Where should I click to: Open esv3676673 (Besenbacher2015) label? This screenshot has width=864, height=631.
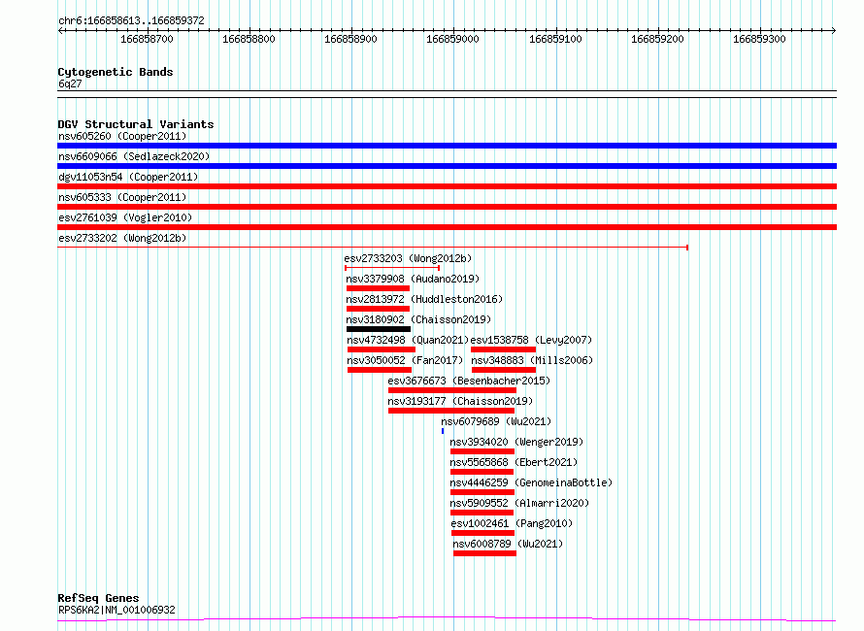pos(469,381)
